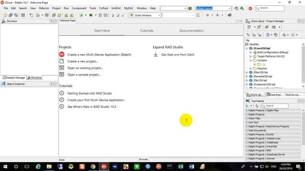Open File Explorer from the taskbar
Screen dimensions: 305x171
pos(49,166)
